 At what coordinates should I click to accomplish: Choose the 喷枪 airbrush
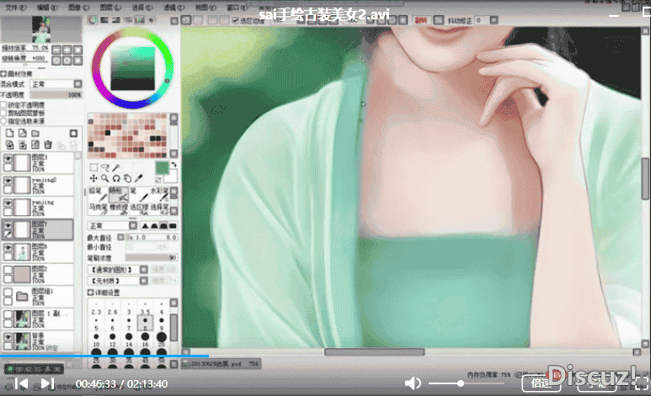[119, 194]
